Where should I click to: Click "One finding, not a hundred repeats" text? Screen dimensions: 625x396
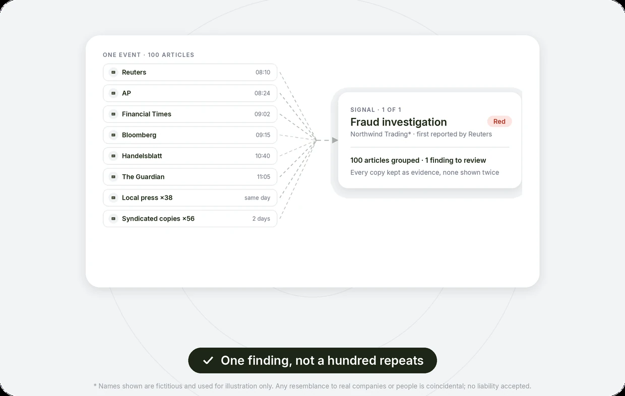point(322,361)
